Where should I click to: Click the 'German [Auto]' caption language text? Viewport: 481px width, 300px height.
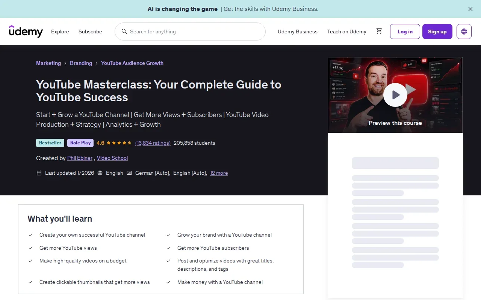153,173
